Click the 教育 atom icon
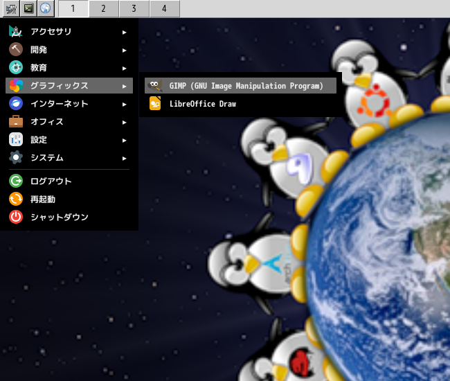Screen dimensions: 450x381 tap(16, 67)
